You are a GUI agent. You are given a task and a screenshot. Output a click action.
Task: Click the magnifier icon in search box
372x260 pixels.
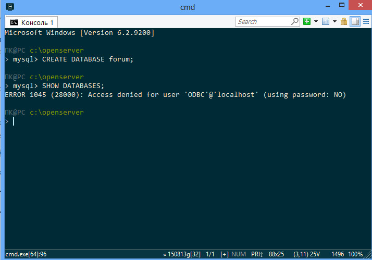pos(295,22)
